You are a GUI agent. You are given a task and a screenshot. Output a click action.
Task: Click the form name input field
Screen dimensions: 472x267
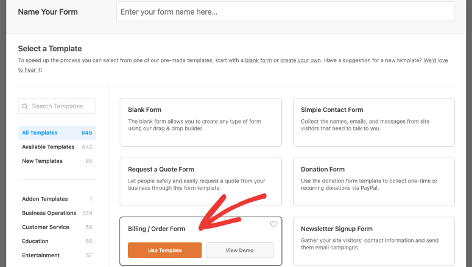point(285,12)
